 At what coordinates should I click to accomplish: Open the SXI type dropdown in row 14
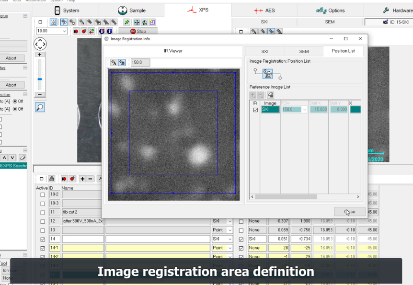230,239
